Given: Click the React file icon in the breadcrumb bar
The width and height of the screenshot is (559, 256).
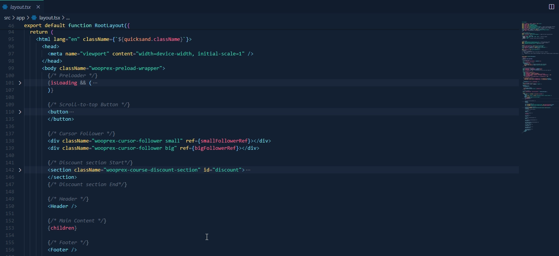Looking at the screenshot, I should 34,18.
